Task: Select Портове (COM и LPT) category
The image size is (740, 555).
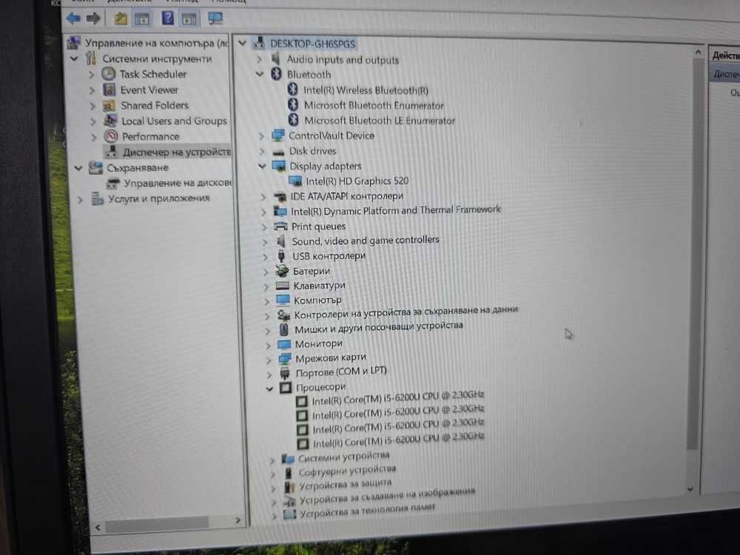Action: (340, 372)
